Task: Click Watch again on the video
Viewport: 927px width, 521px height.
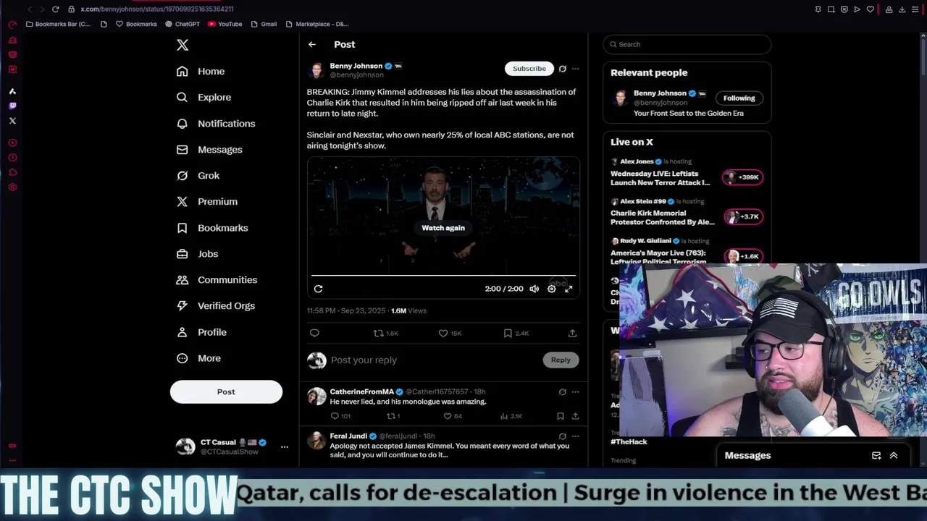Action: coord(443,228)
